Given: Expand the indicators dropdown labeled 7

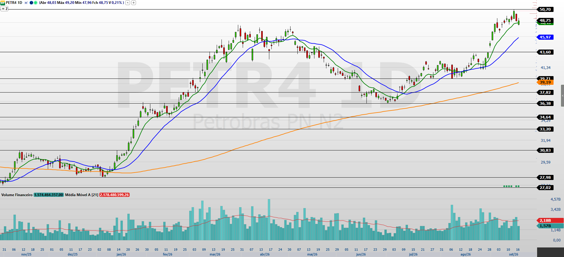Looking at the screenshot, I should coord(4,9).
